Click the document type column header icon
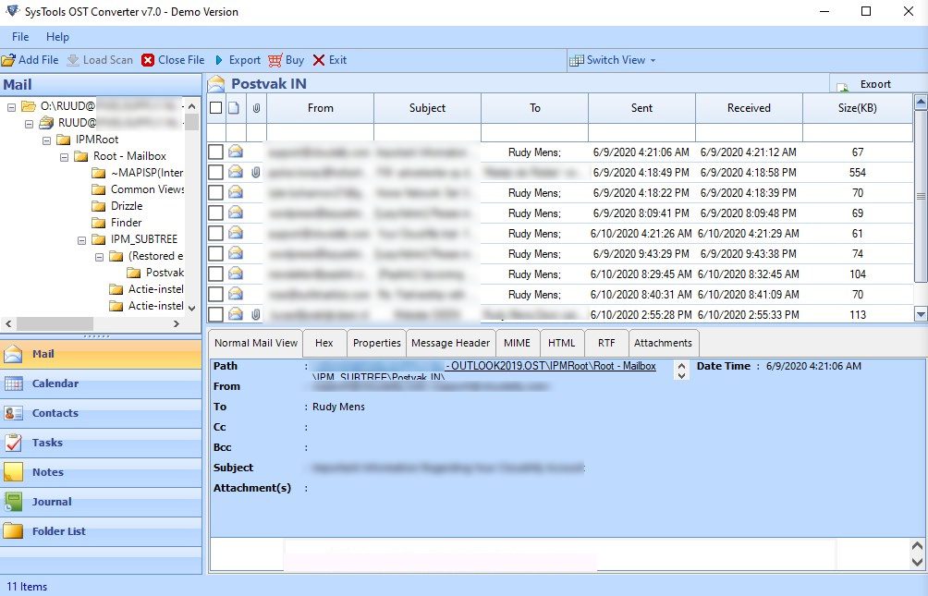 point(234,108)
